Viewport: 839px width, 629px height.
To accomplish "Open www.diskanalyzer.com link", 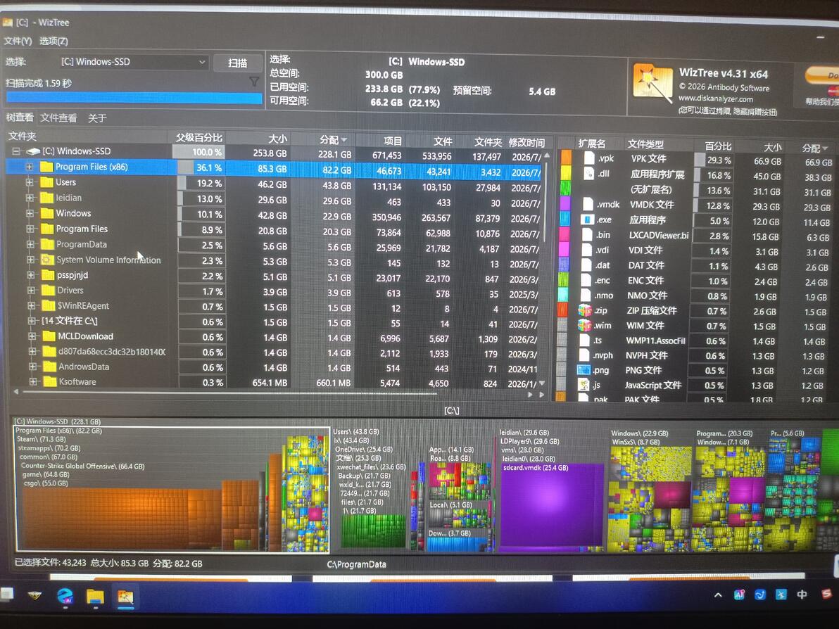I will pyautogui.click(x=715, y=99).
